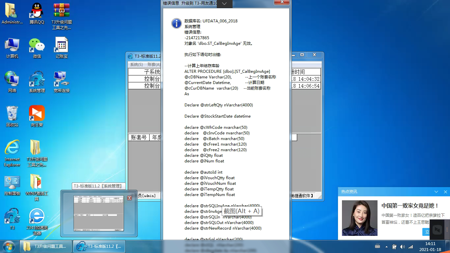The width and height of the screenshot is (450, 253).
Task: Click the show desktop strip at taskbar end
Action: [448, 246]
